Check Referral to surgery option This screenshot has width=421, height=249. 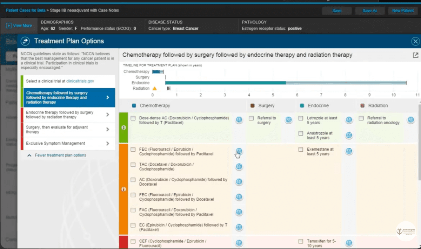point(251,118)
